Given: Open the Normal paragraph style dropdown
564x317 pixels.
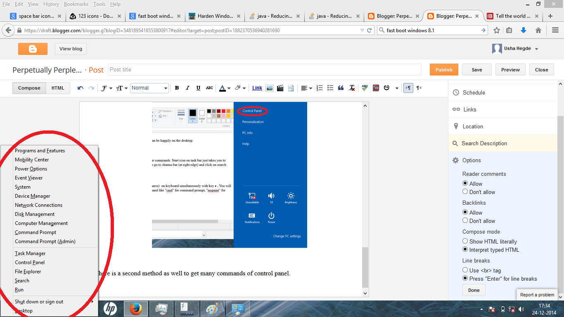Looking at the screenshot, I should pos(149,88).
